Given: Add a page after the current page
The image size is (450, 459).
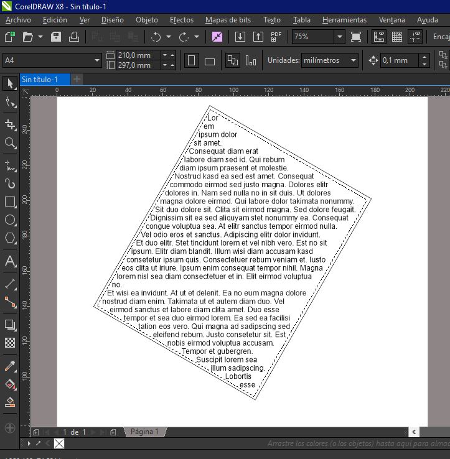Looking at the screenshot, I should (113, 432).
